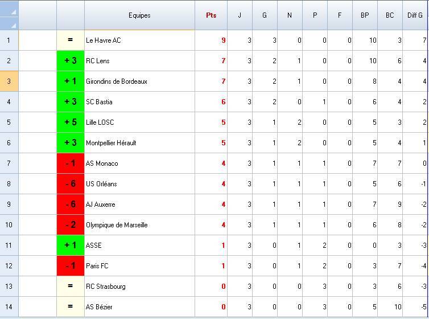Click the red -2 indicator for Olympique de Marseille

pyautogui.click(x=71, y=225)
